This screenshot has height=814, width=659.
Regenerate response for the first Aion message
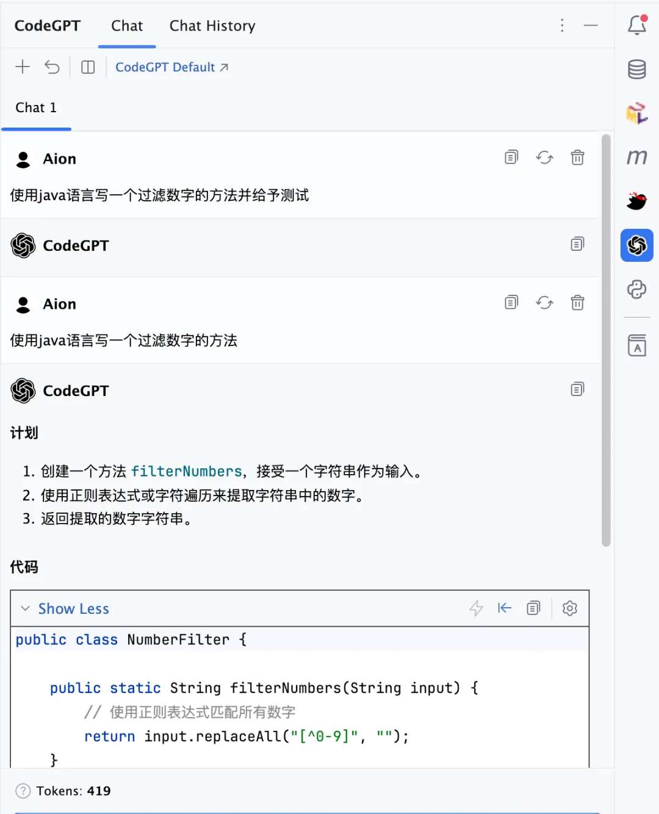[544, 157]
